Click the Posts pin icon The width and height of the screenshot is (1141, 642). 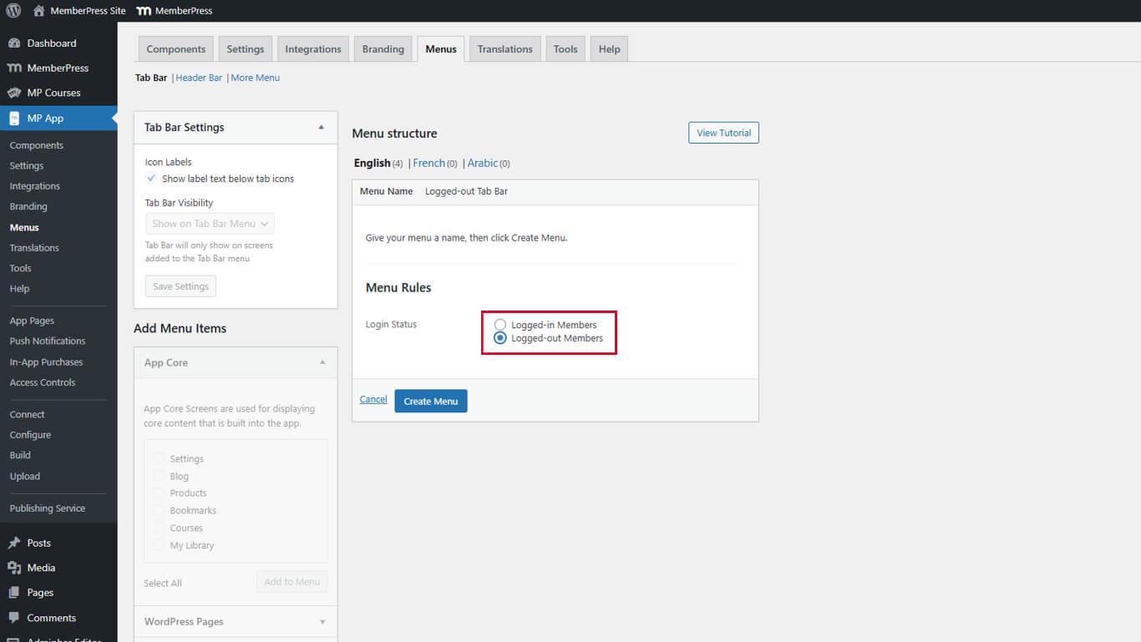coord(14,543)
